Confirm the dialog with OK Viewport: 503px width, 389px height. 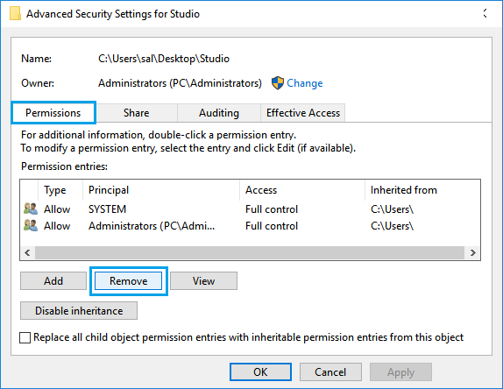[260, 372]
